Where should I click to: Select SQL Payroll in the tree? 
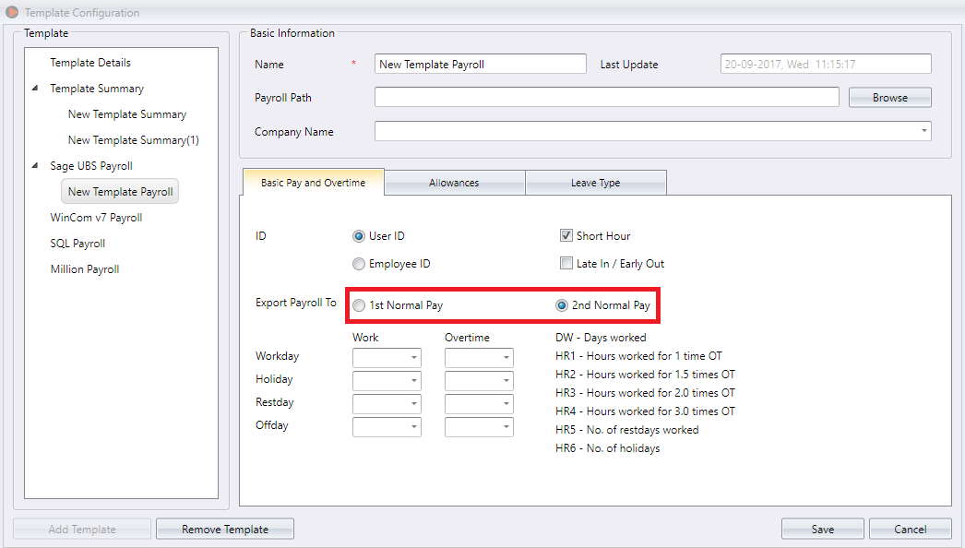point(77,244)
